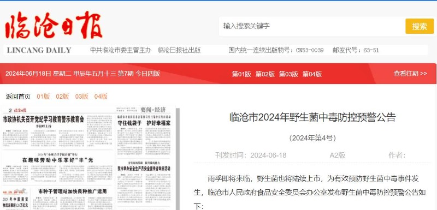437x210 pixels.
Task: Select the orange 02版 link
Action: pyautogui.click(x=62, y=97)
